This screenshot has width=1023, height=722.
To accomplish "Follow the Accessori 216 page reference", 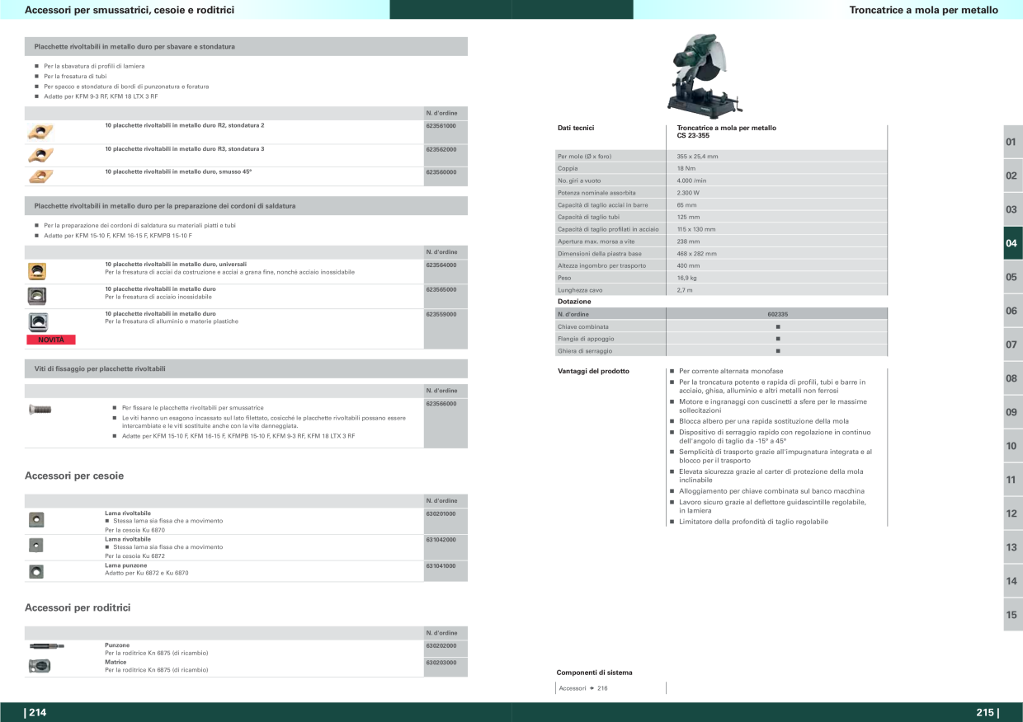I will (x=583, y=688).
